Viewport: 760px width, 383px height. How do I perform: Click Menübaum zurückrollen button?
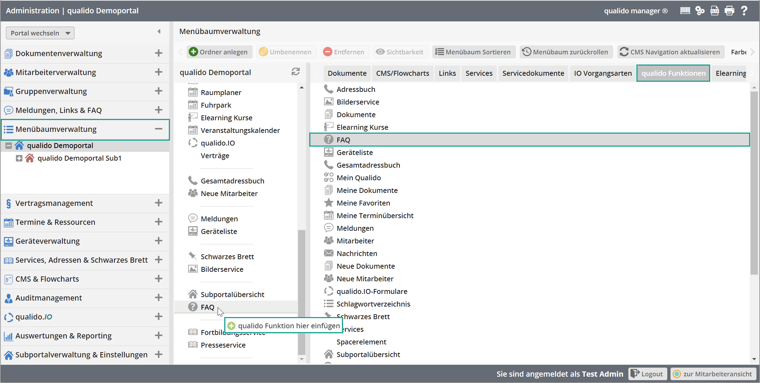(x=566, y=52)
